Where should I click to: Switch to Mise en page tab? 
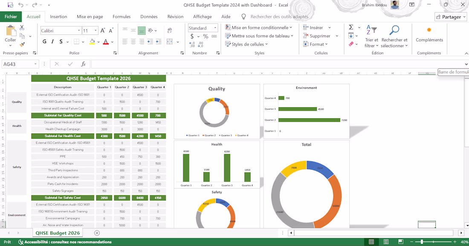point(90,17)
